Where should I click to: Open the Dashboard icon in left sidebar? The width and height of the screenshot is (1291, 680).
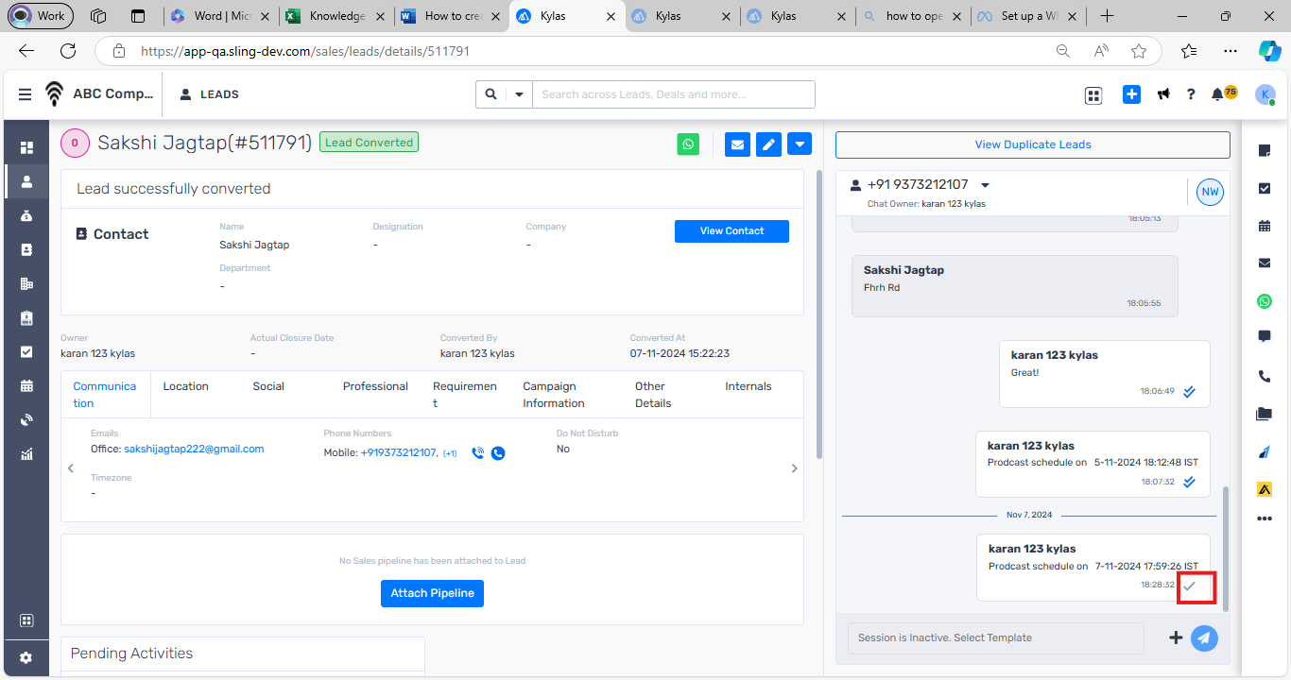[x=26, y=147]
